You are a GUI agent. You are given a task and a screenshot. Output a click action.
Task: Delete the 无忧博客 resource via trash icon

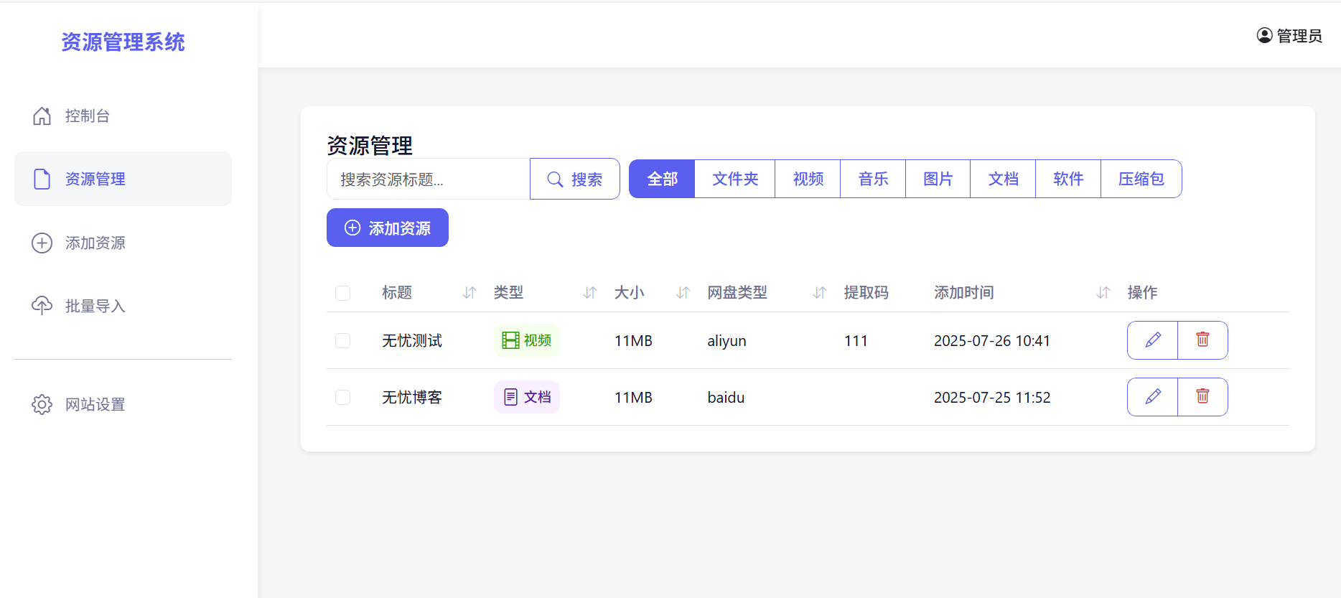tap(1202, 397)
